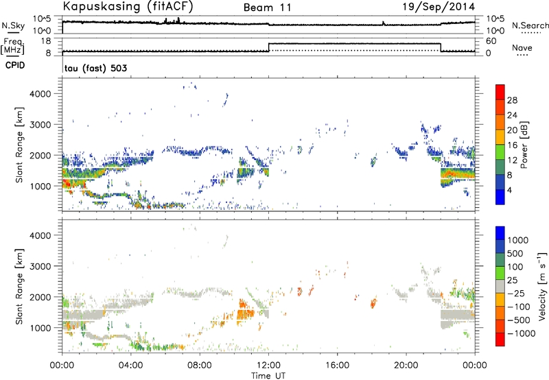Click the '04:00' time axis label
The height and width of the screenshot is (380, 549).
coord(130,366)
